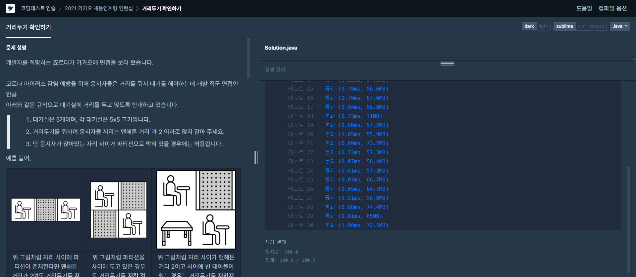
Task: Click the 합계: 100.0 / 100.0 total
Action: point(290,260)
